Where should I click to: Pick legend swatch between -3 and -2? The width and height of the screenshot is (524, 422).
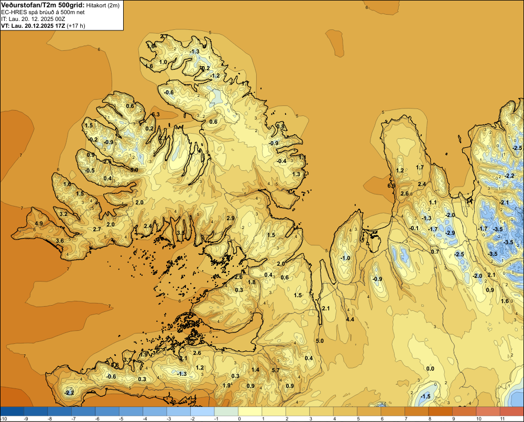(179, 412)
